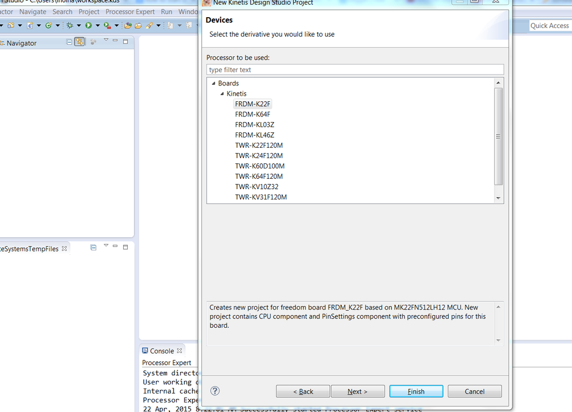This screenshot has width=572, height=412.
Task: Open dropdown beside New Class icon
Action: (58, 26)
